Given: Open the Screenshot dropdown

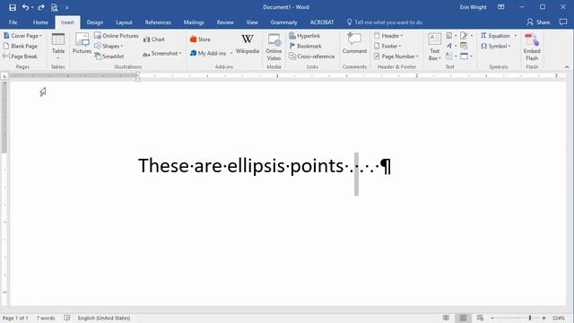Looking at the screenshot, I should click(x=162, y=54).
